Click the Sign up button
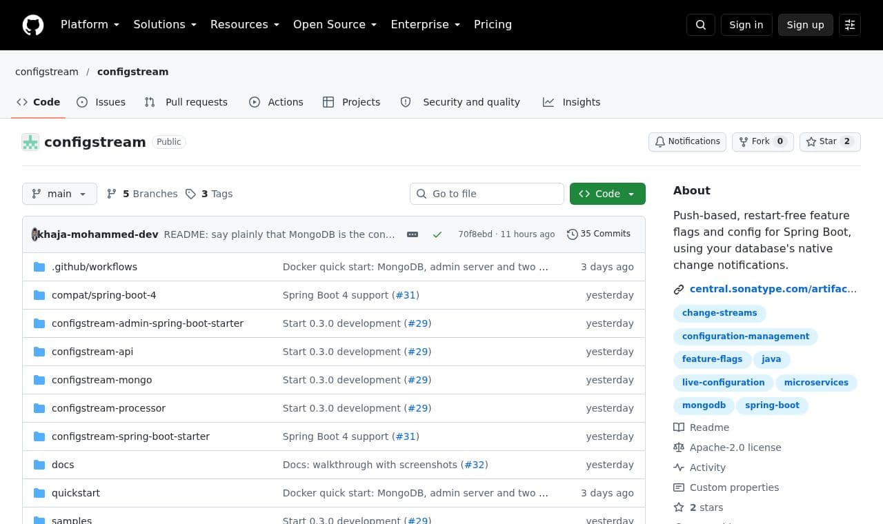Screen dimensions: 883x524 coord(806,25)
